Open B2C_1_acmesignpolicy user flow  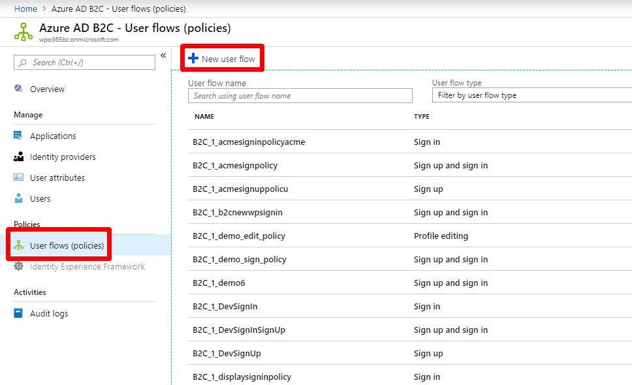(x=235, y=166)
